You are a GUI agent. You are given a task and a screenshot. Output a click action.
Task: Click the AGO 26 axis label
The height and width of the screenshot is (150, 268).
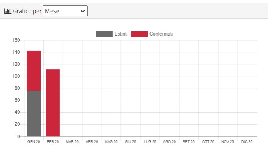[169, 142]
